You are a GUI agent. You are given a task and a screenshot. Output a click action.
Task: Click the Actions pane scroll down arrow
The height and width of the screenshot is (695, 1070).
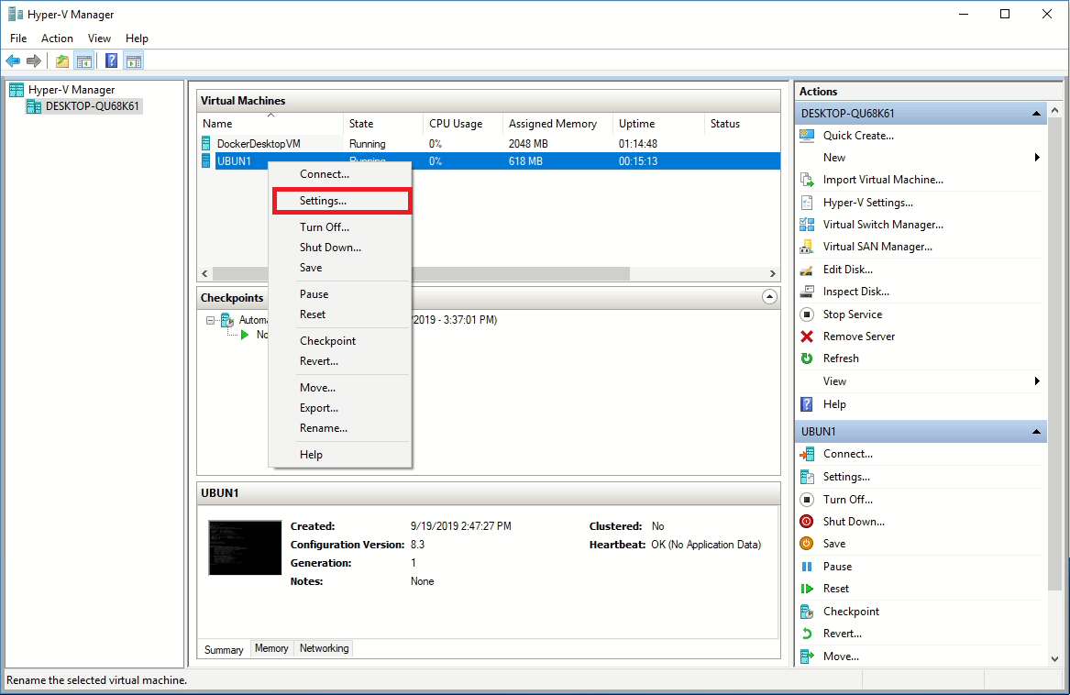point(1055,659)
